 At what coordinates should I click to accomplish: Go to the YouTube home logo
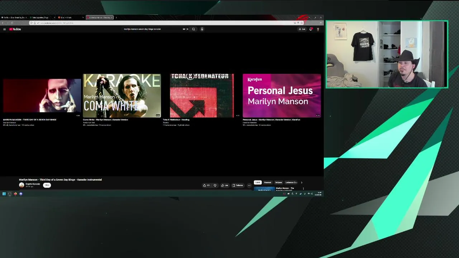click(x=15, y=29)
